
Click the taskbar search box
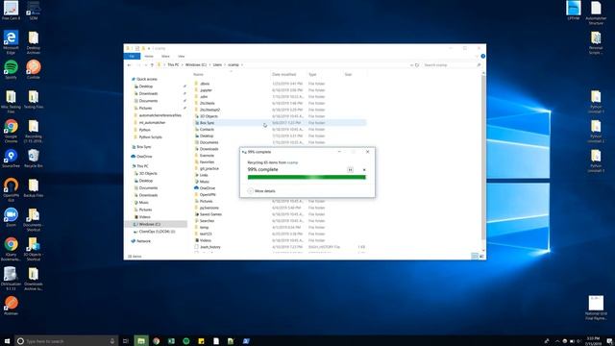click(x=66, y=341)
